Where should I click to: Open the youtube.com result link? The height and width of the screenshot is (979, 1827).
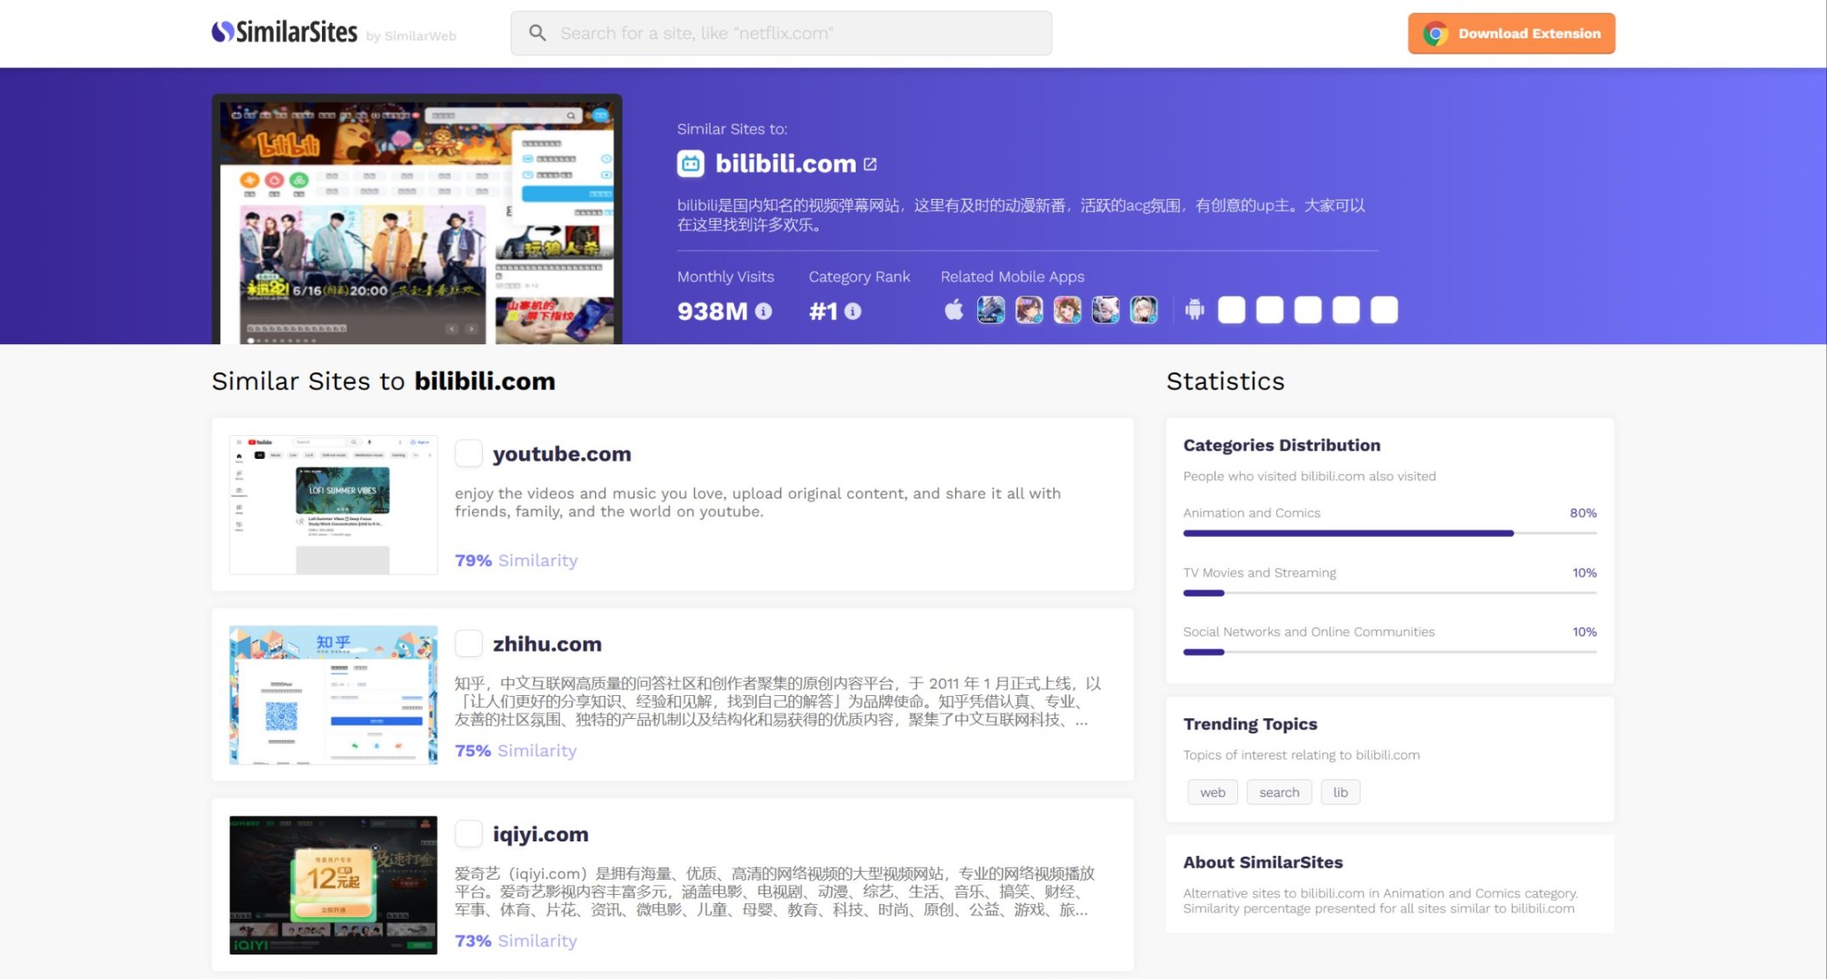point(562,454)
